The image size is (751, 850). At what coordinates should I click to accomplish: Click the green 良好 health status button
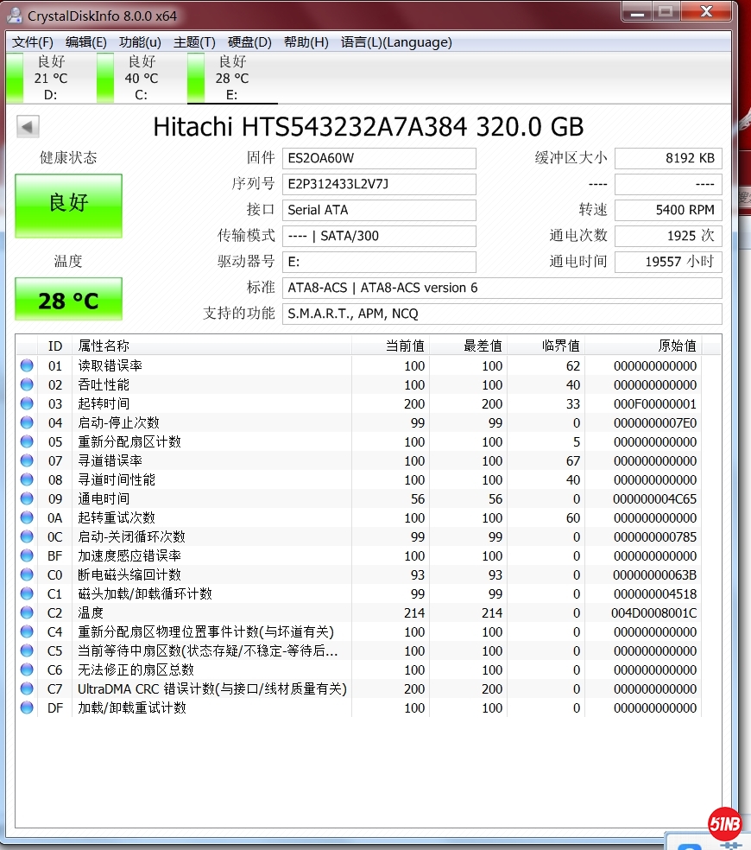pyautogui.click(x=68, y=205)
